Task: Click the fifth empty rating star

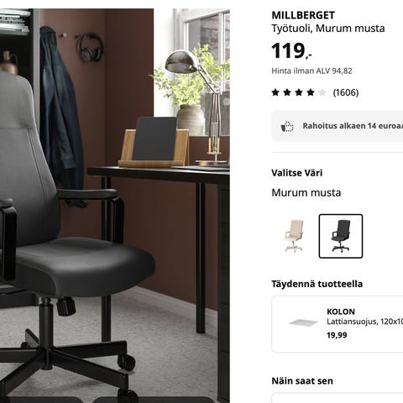Action: pyautogui.click(x=322, y=92)
